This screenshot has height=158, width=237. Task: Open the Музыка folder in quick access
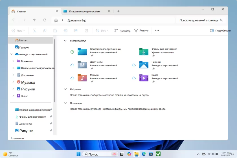point(82,78)
